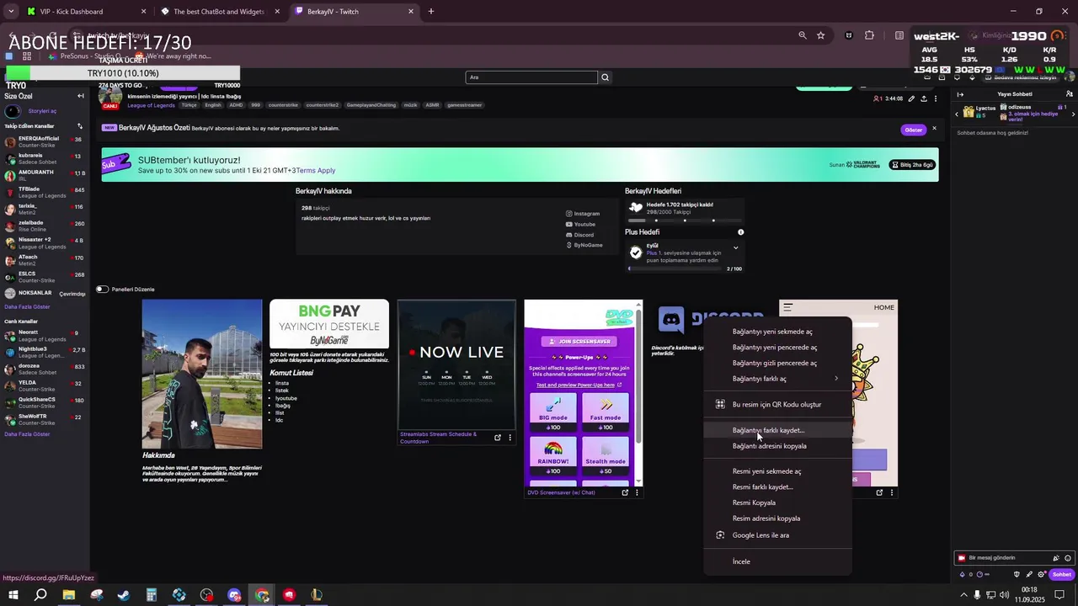Select Resmi yeni sekmede aç

click(777, 471)
